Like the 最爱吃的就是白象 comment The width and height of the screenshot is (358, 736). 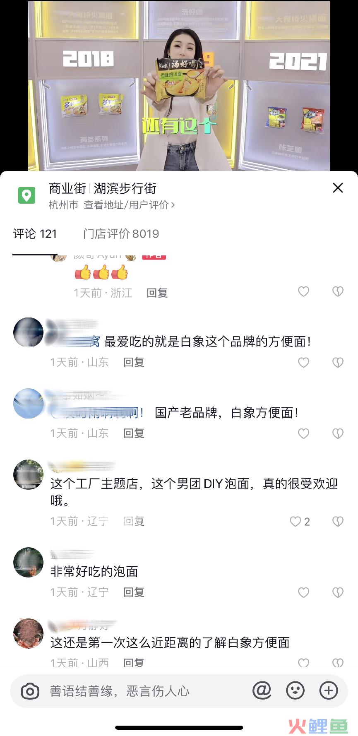pos(304,363)
